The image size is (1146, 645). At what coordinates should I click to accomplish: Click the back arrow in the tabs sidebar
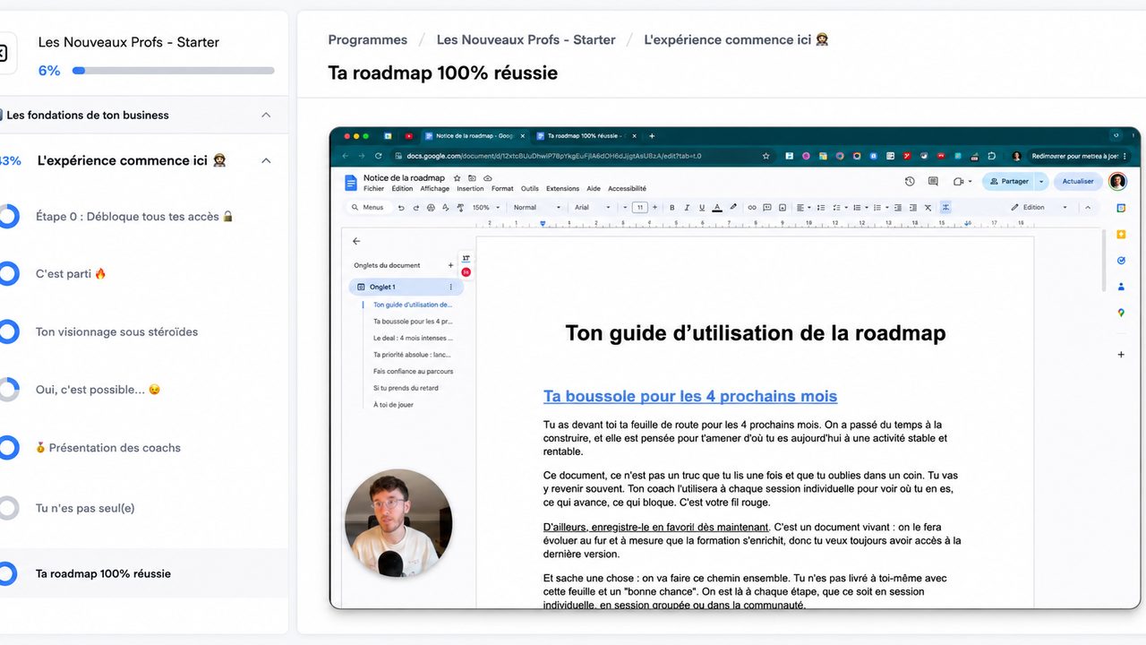[356, 241]
